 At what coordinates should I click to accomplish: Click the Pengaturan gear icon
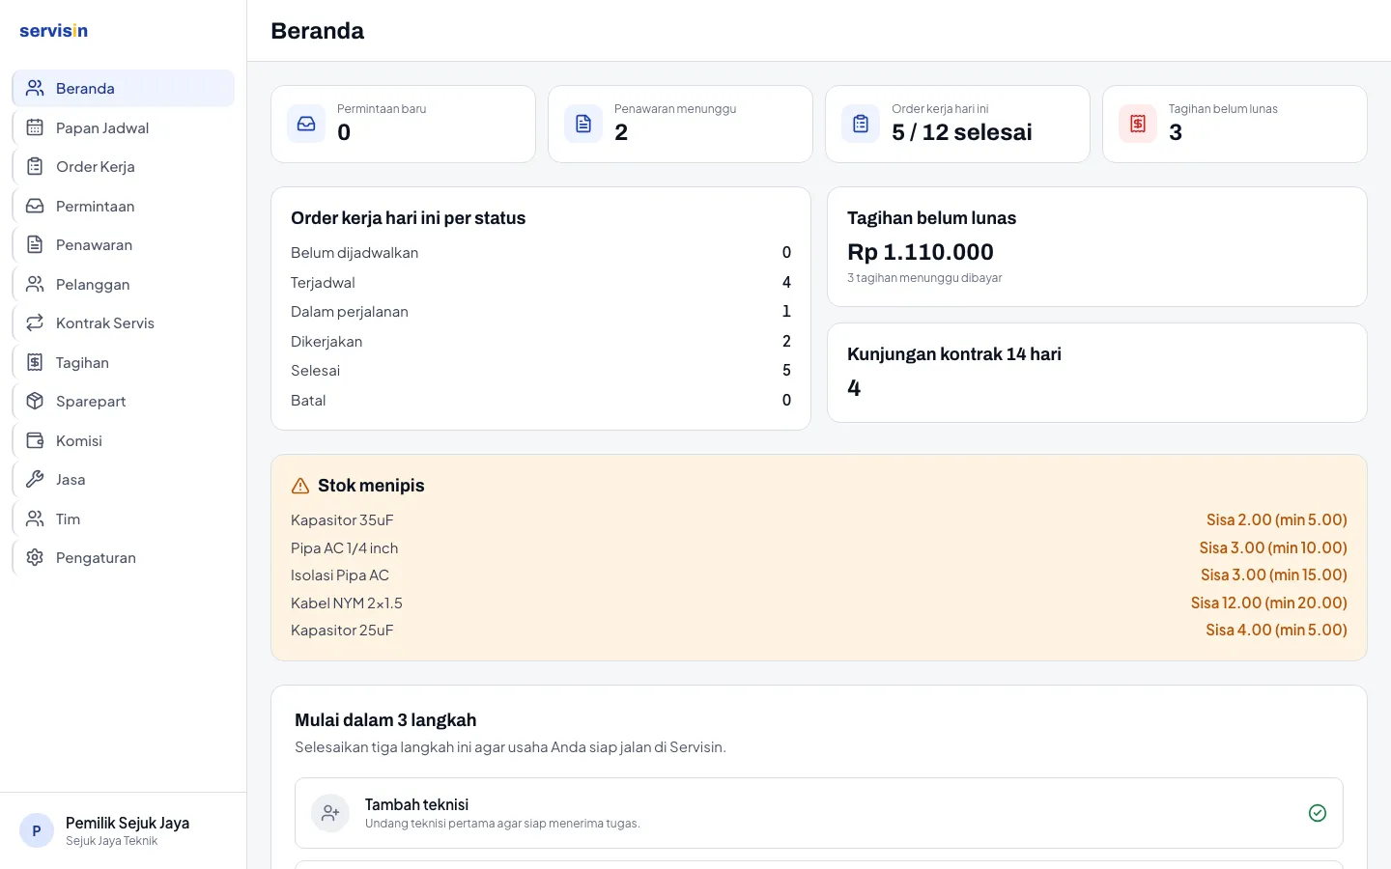35,557
